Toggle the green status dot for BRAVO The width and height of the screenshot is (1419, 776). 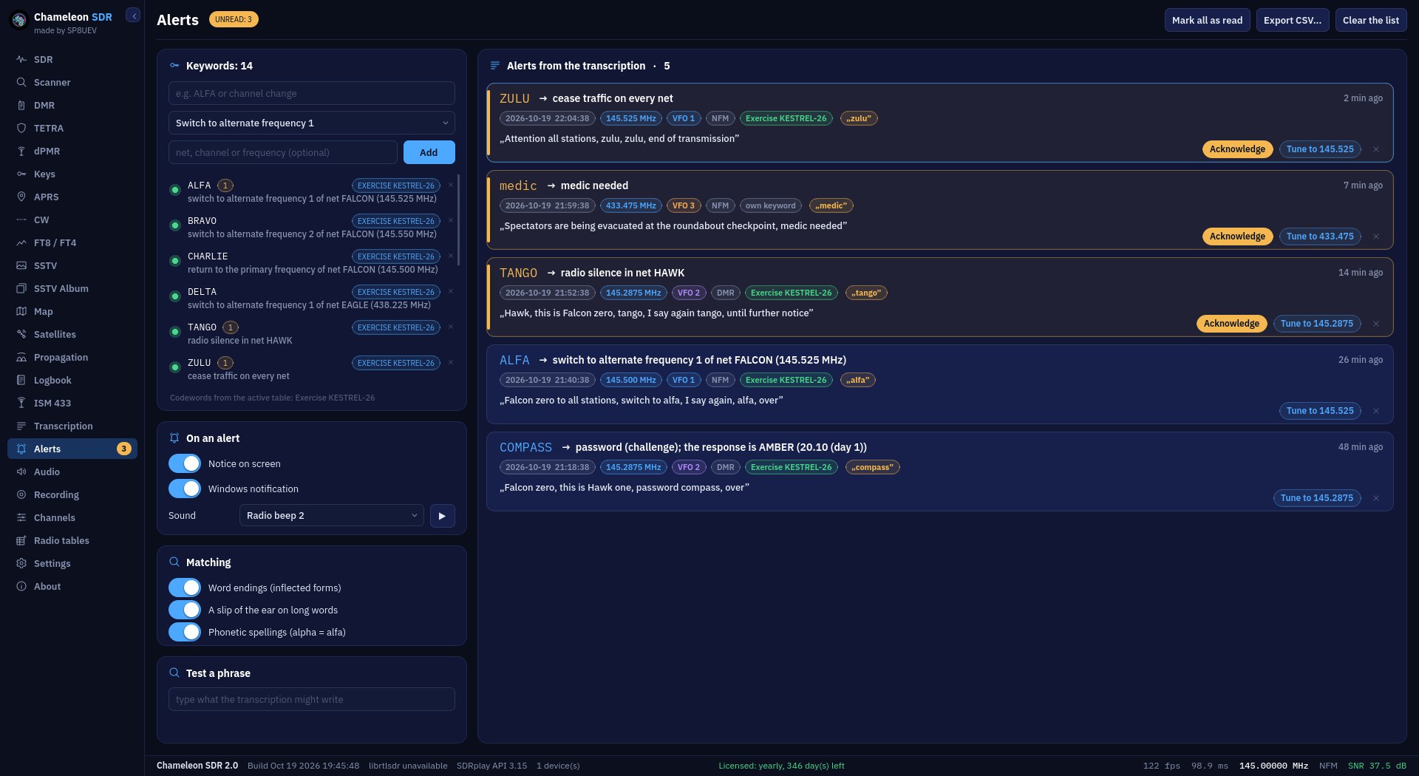pos(175,225)
